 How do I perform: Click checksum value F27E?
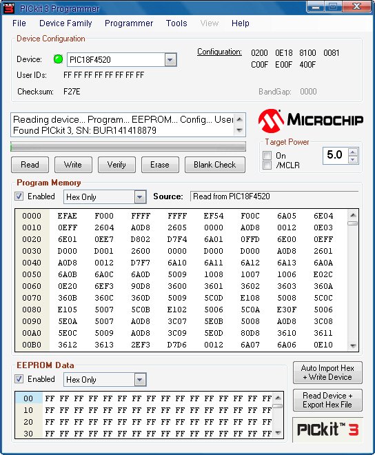pos(72,92)
